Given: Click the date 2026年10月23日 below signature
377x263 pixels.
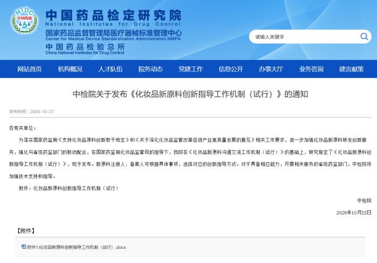Looking at the screenshot, I should (354, 212).
